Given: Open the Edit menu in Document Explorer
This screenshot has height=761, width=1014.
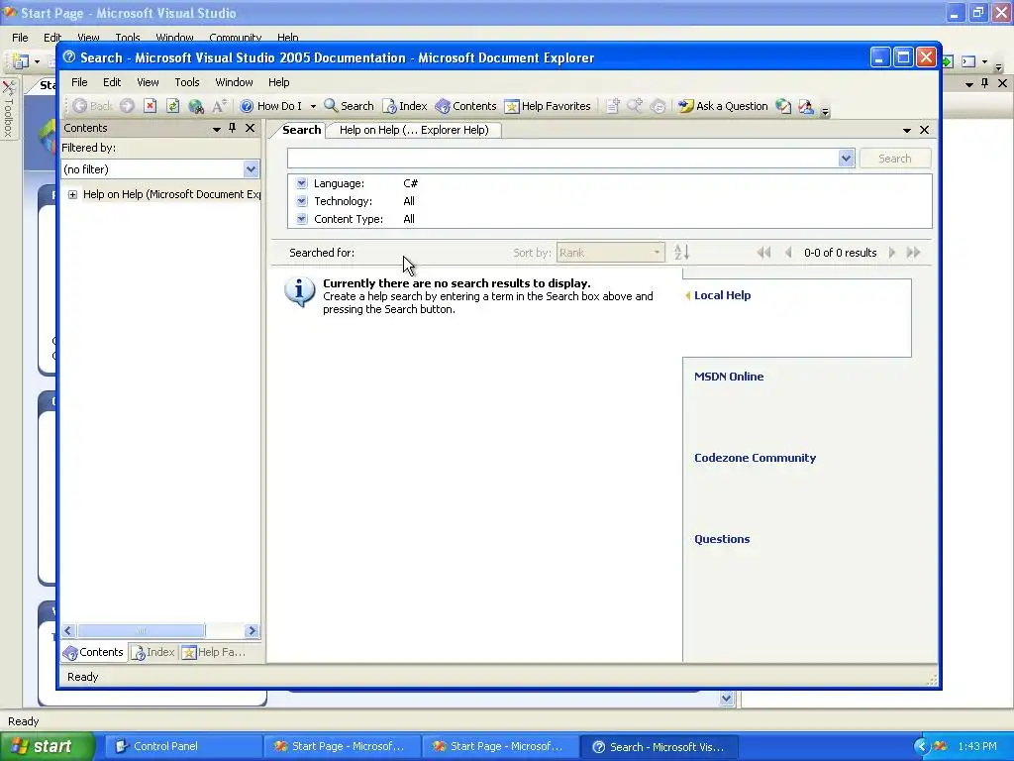Looking at the screenshot, I should point(112,82).
